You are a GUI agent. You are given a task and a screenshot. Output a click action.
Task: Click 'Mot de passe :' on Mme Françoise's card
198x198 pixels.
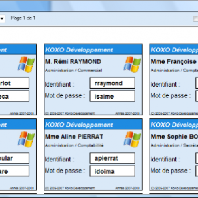tap(171, 96)
